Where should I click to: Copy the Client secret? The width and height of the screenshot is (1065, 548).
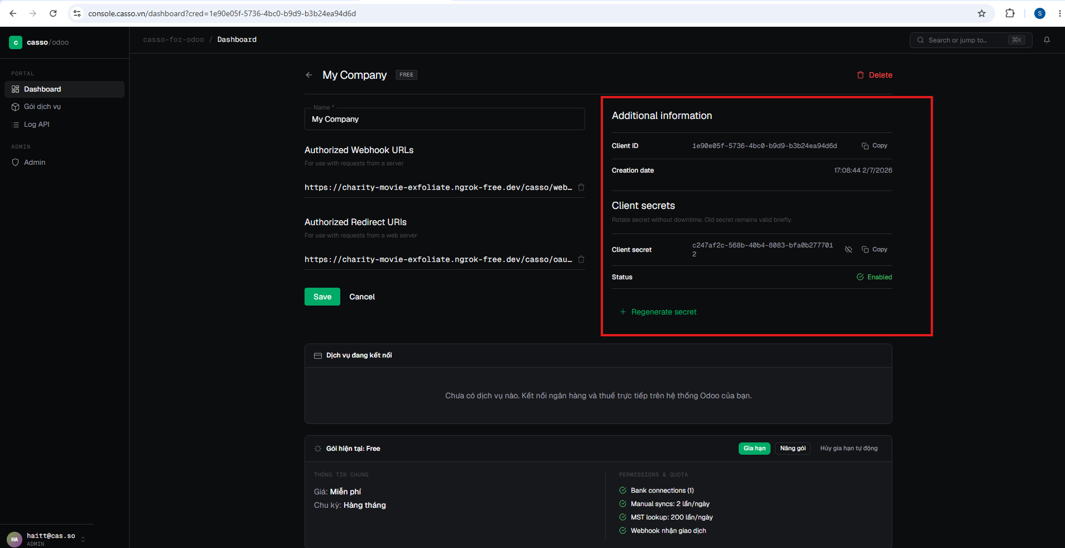click(874, 250)
